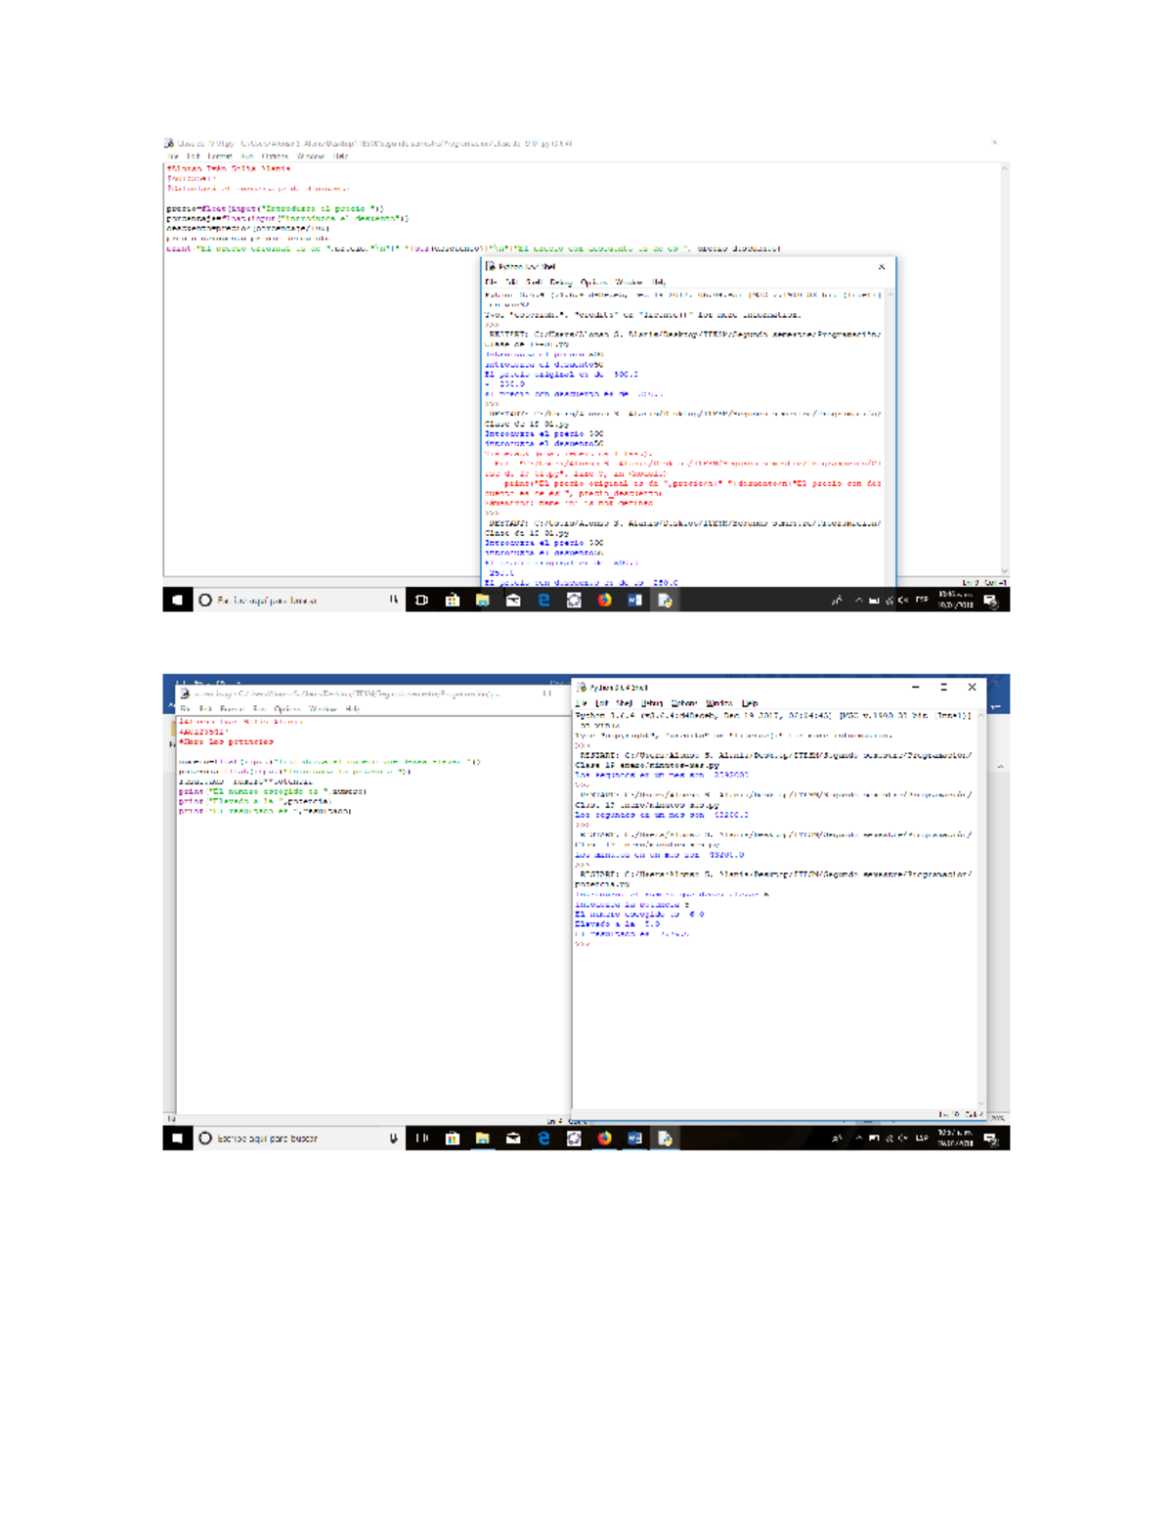Click the Windows Start button

point(177,600)
